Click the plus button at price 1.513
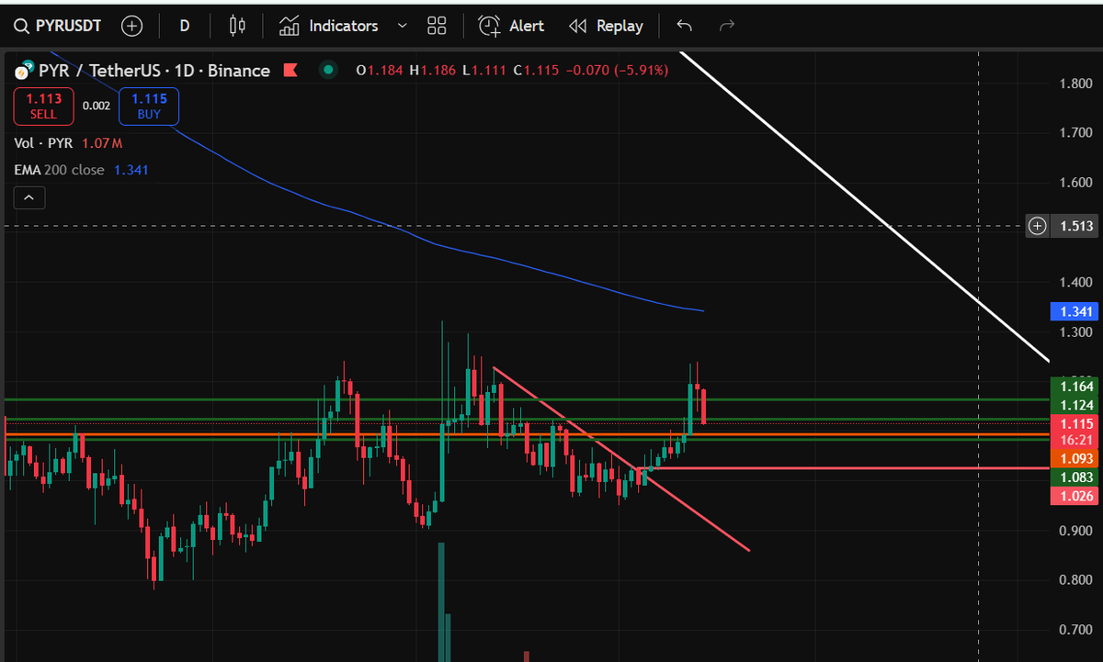This screenshot has width=1103, height=662. pyautogui.click(x=1038, y=226)
